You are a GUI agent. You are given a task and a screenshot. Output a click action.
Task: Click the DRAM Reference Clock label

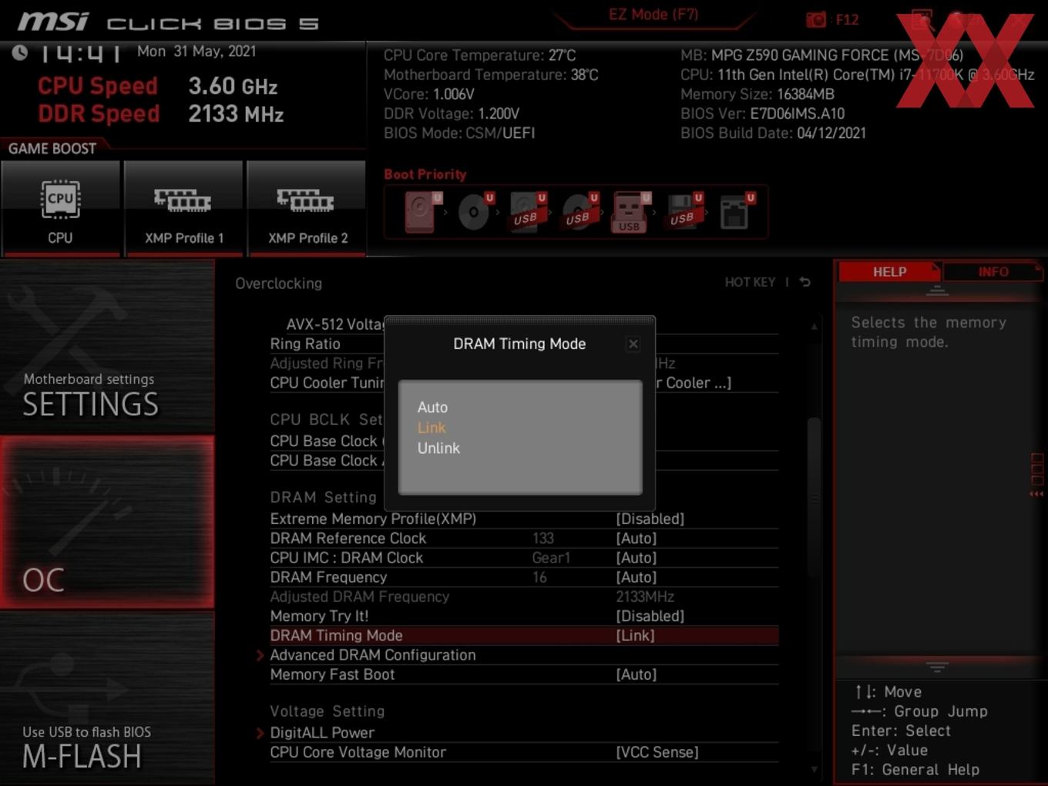pos(348,539)
